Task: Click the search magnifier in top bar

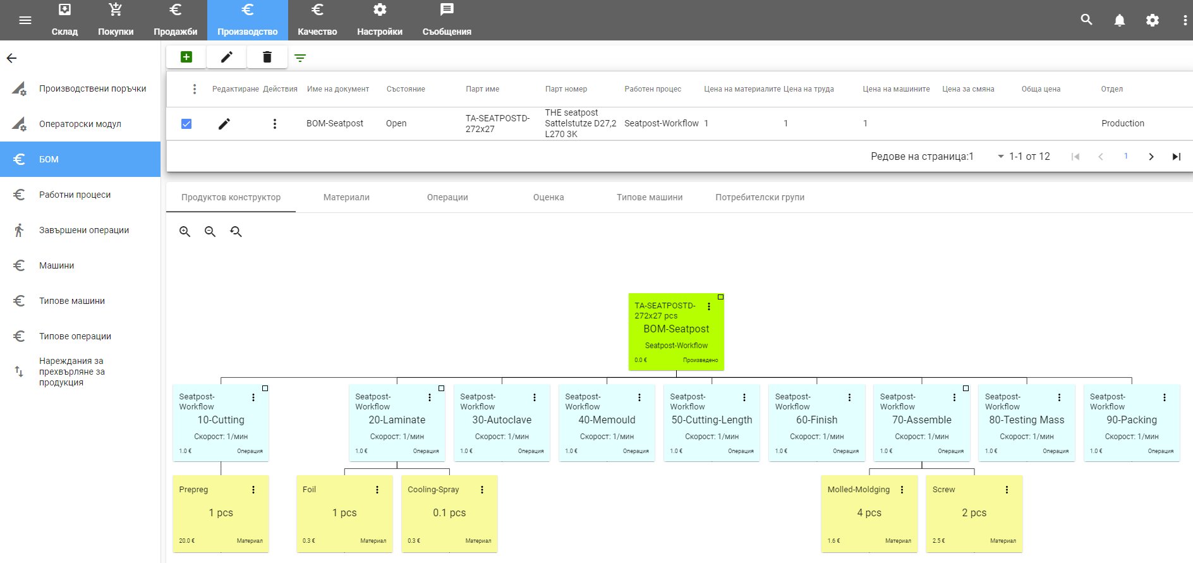Action: (x=1086, y=20)
